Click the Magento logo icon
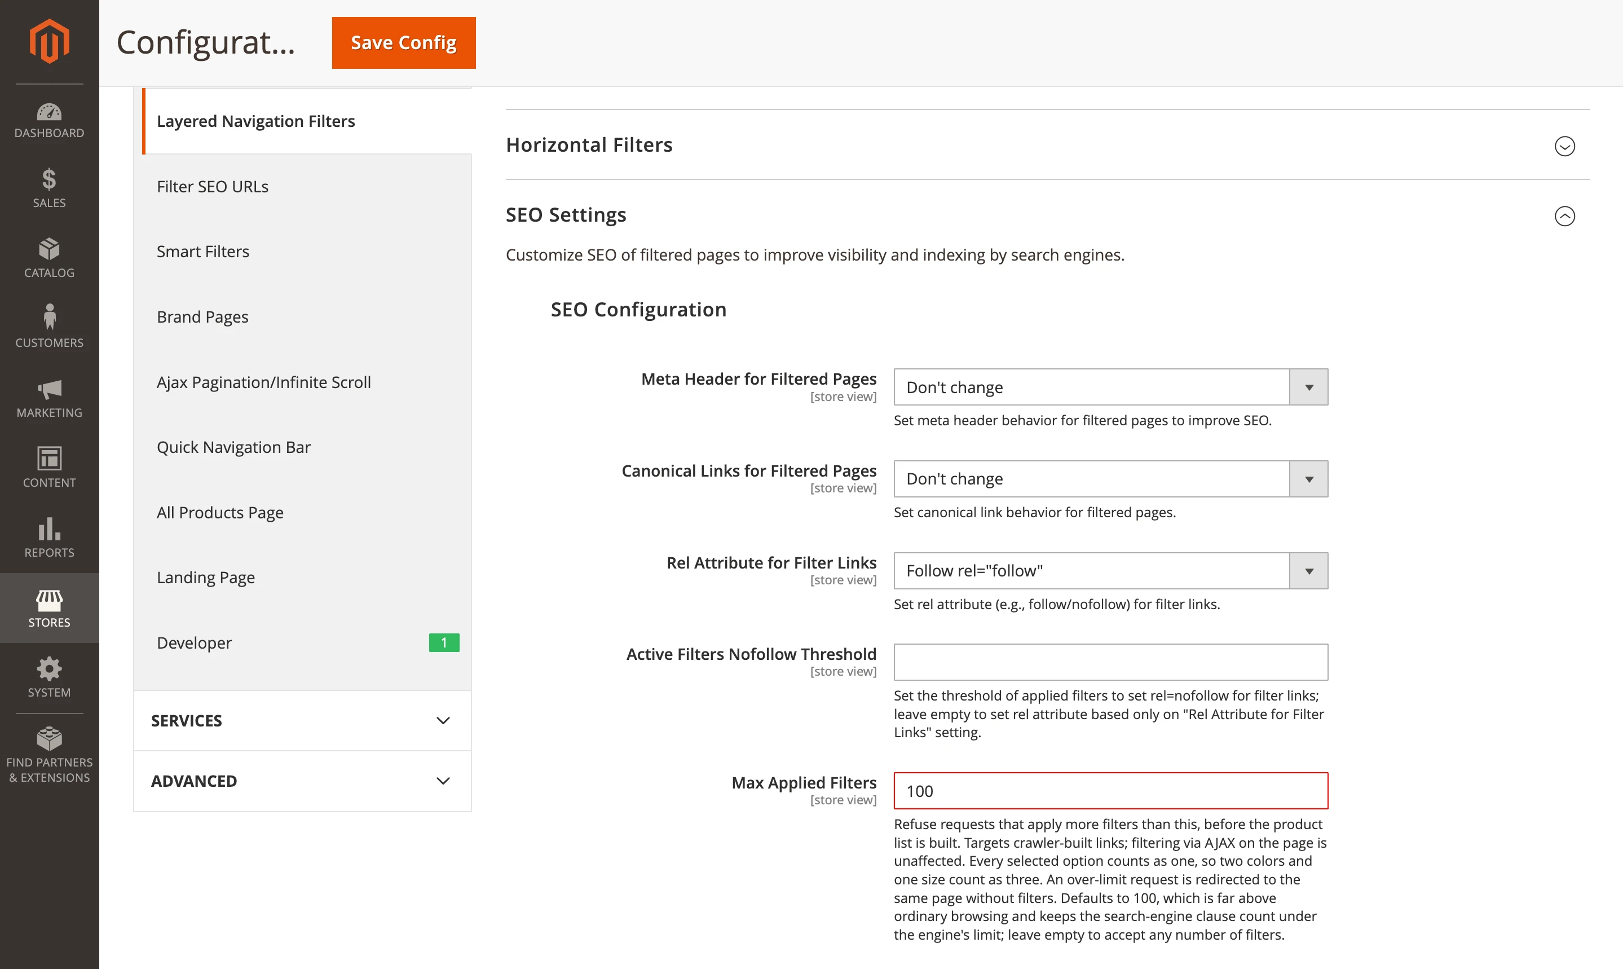Viewport: 1623px width, 969px height. tap(49, 41)
